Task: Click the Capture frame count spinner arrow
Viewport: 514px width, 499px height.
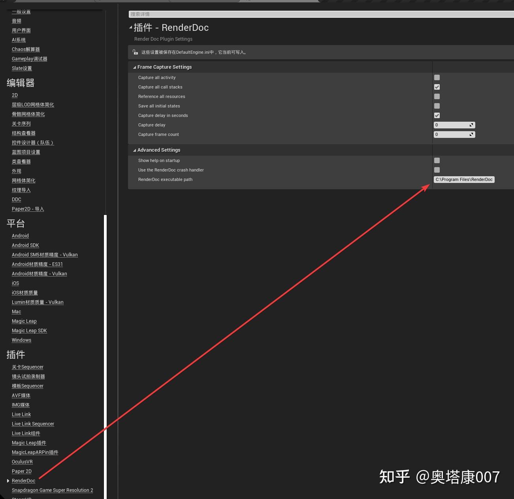Action: (x=471, y=134)
